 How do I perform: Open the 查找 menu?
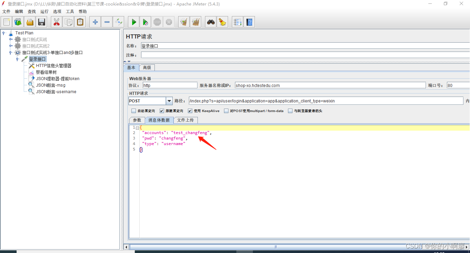click(x=32, y=11)
